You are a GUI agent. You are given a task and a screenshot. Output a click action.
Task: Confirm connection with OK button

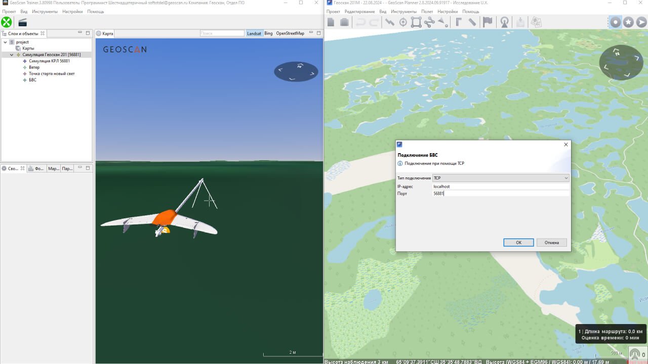[518, 243]
